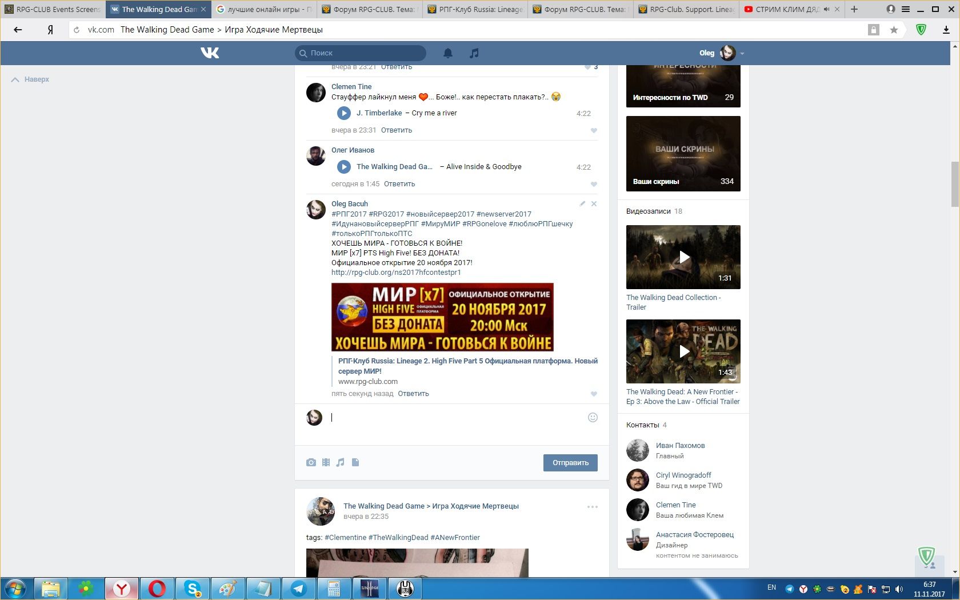The image size is (960, 600).
Task: Open the emoji picker smiley in comment box
Action: click(593, 417)
